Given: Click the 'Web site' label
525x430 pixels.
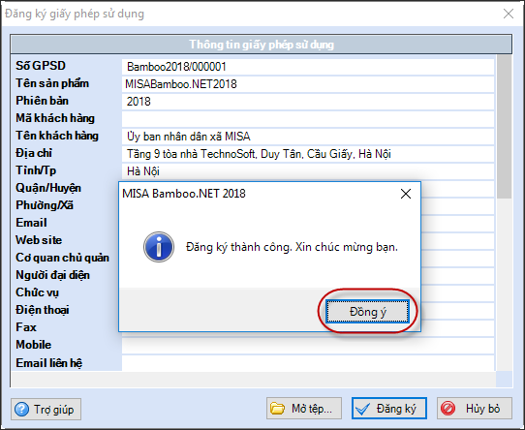Looking at the screenshot, I should (39, 240).
